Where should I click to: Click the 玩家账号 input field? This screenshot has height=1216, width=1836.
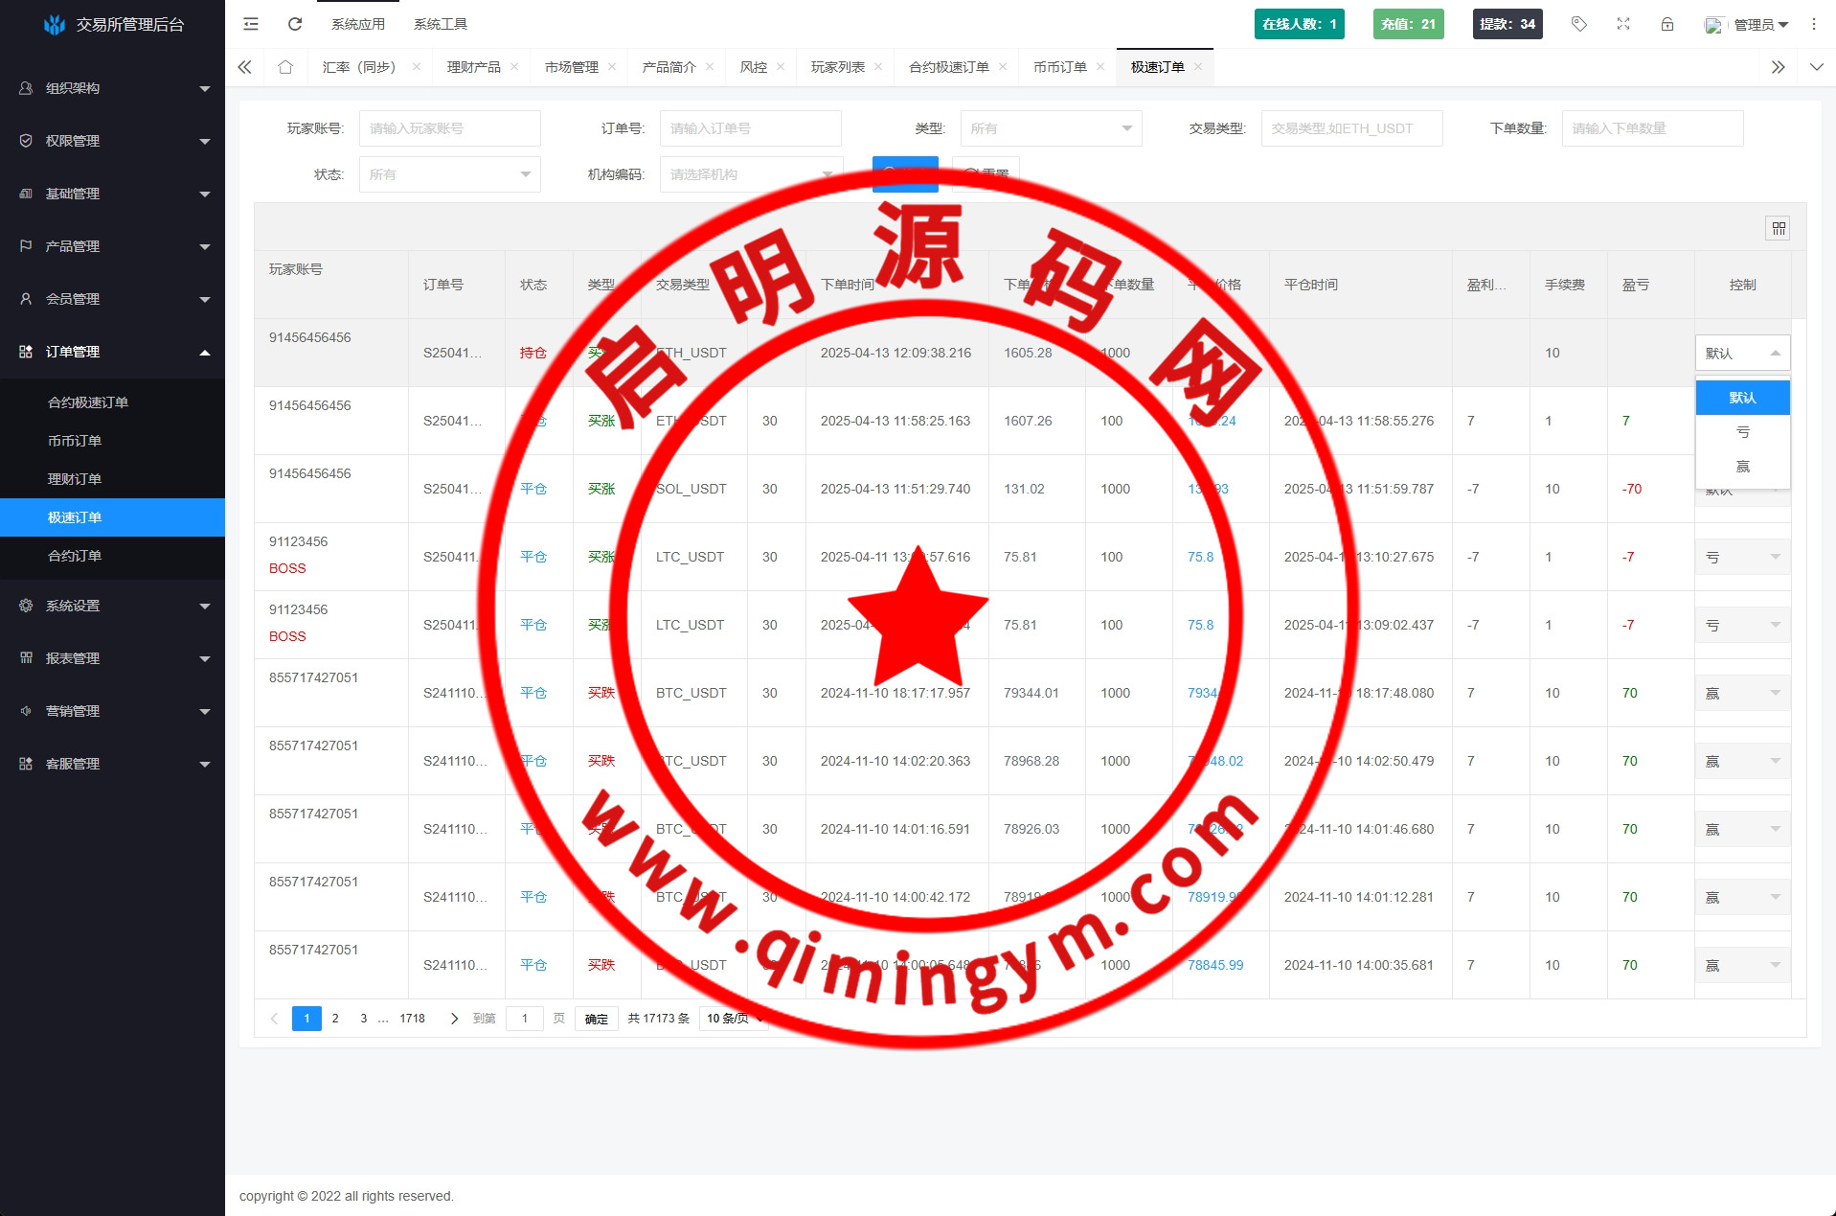449,128
